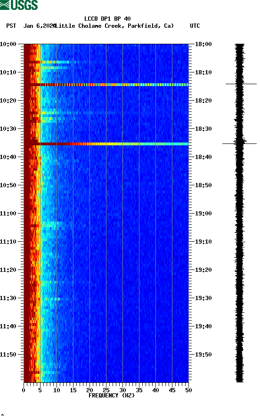Click the 18:40 UTC time label
Screen dimensions: 260x420
pos(203,157)
